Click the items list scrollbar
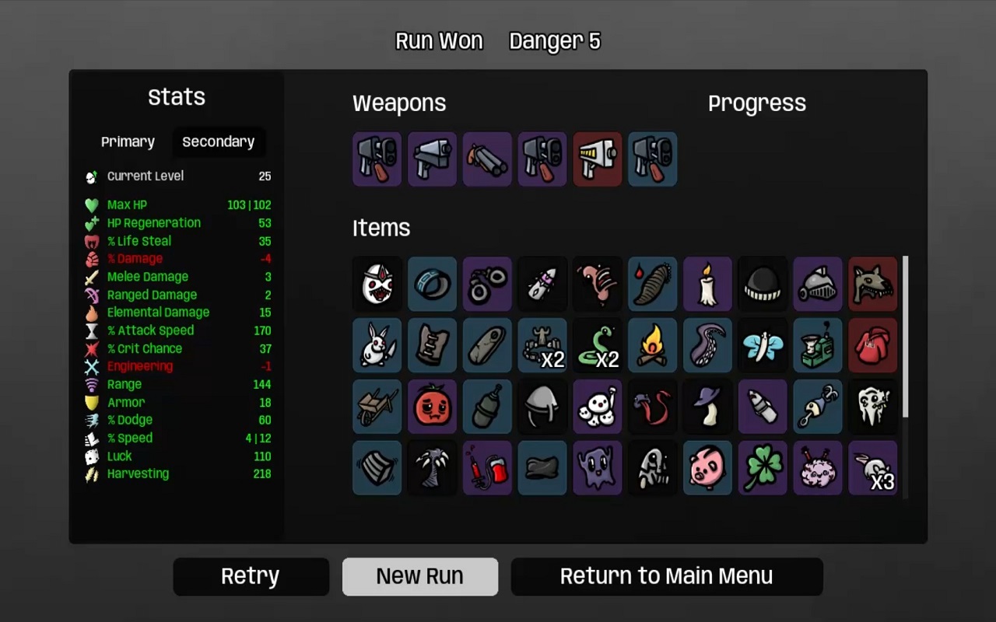This screenshot has height=622, width=996. pos(905,337)
